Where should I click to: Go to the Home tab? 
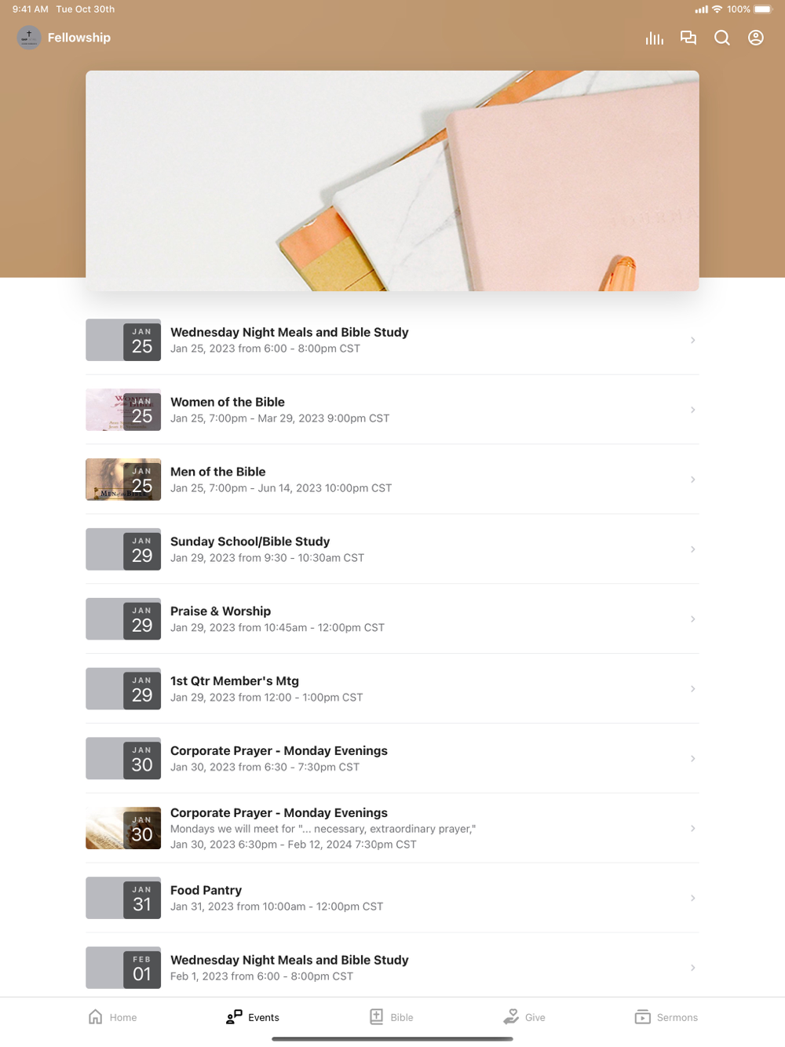[x=112, y=1017]
